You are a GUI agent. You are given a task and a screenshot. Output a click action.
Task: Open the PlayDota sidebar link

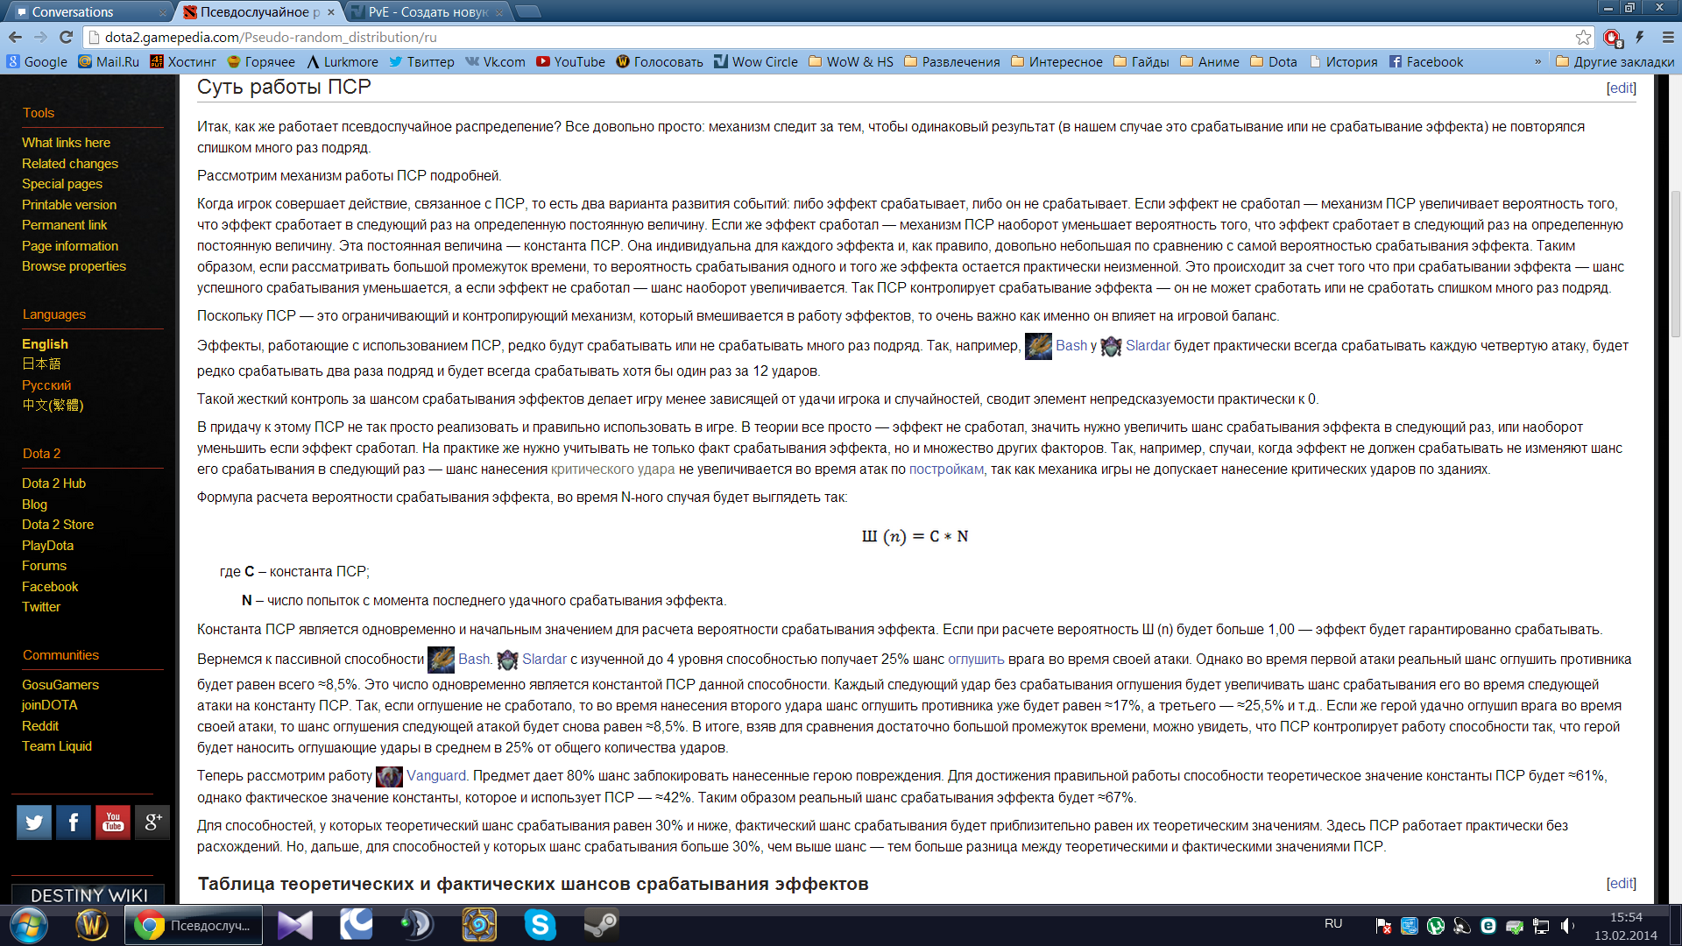tap(47, 546)
